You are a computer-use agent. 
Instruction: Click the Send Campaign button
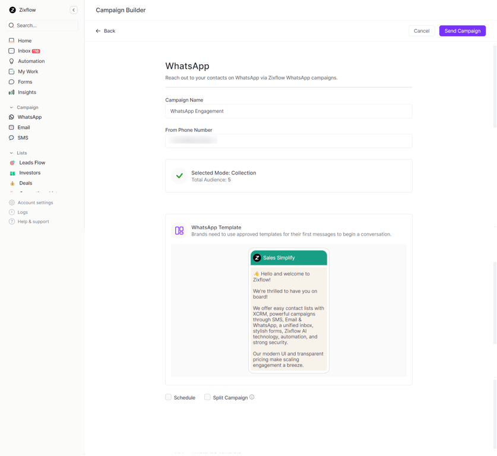462,30
